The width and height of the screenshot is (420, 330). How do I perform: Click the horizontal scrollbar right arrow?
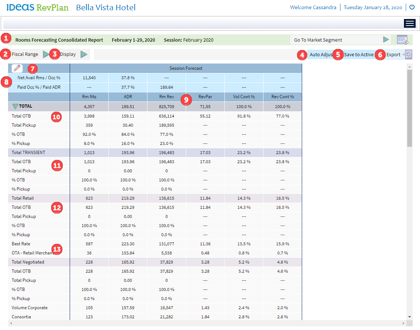pyautogui.click(x=403, y=323)
